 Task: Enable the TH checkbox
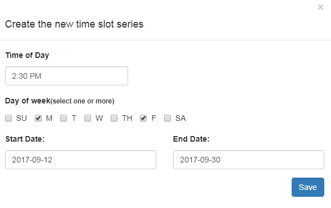coord(114,118)
